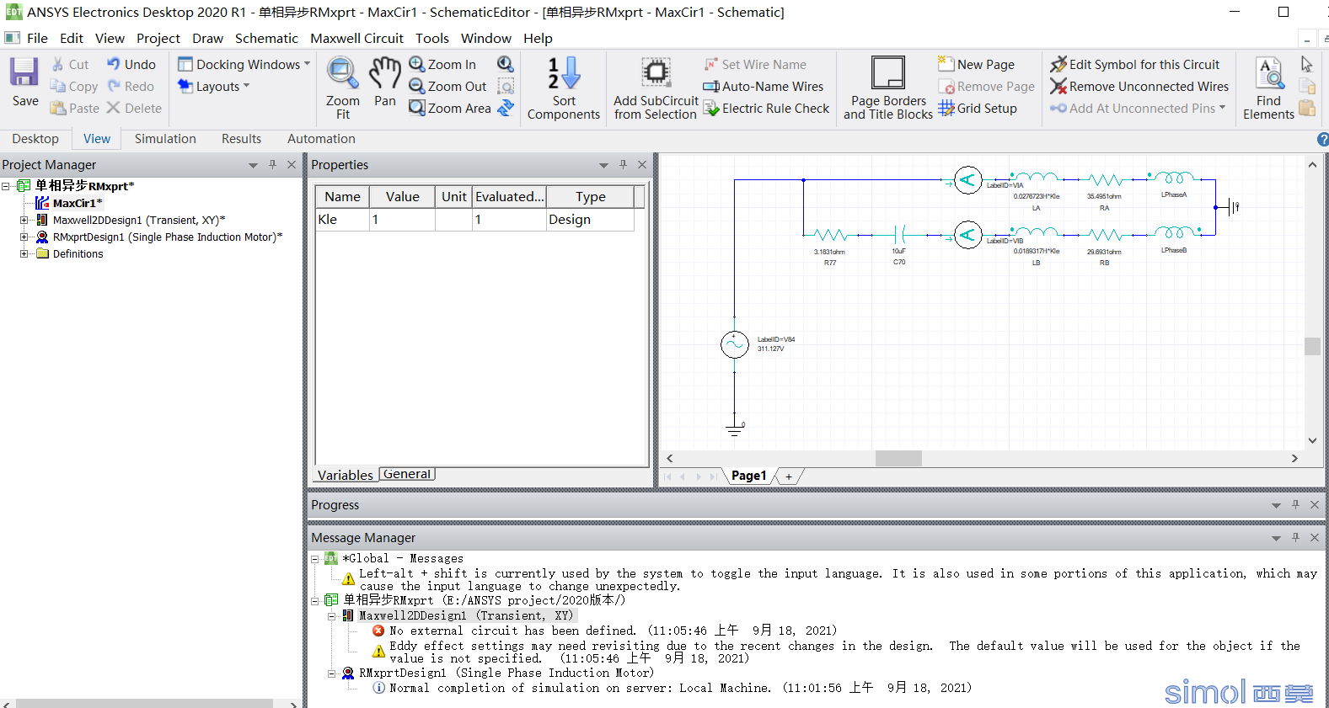Click the Paste button
Screen dimensions: 1329x708
pos(74,108)
